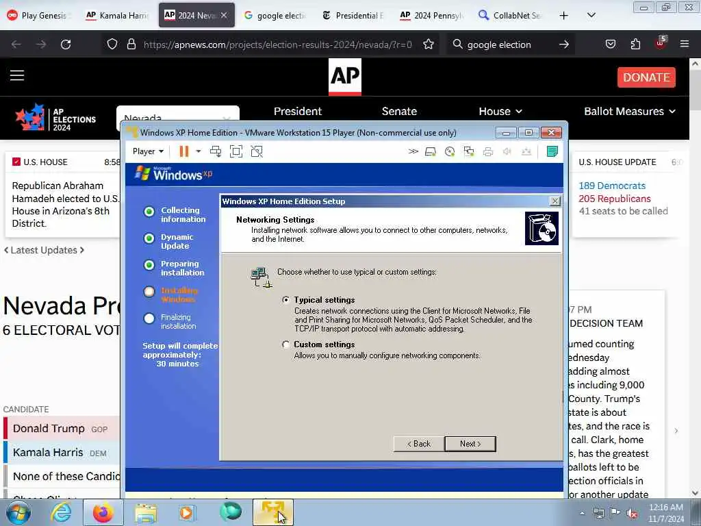
Task: Select the Typical settings option
Action: click(285, 300)
